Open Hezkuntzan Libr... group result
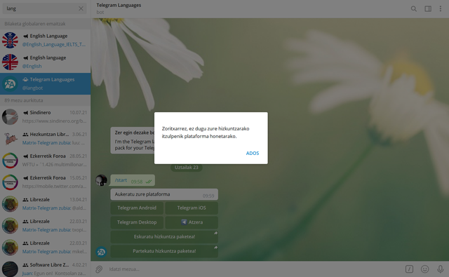The width and height of the screenshot is (449, 277). pos(45,139)
